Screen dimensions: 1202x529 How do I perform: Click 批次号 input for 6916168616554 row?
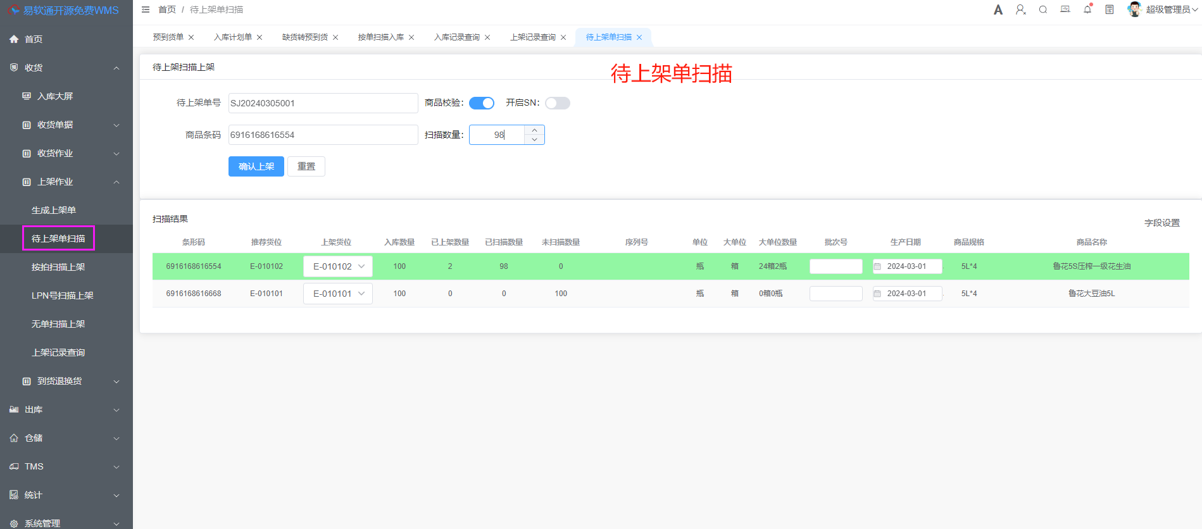tap(836, 266)
